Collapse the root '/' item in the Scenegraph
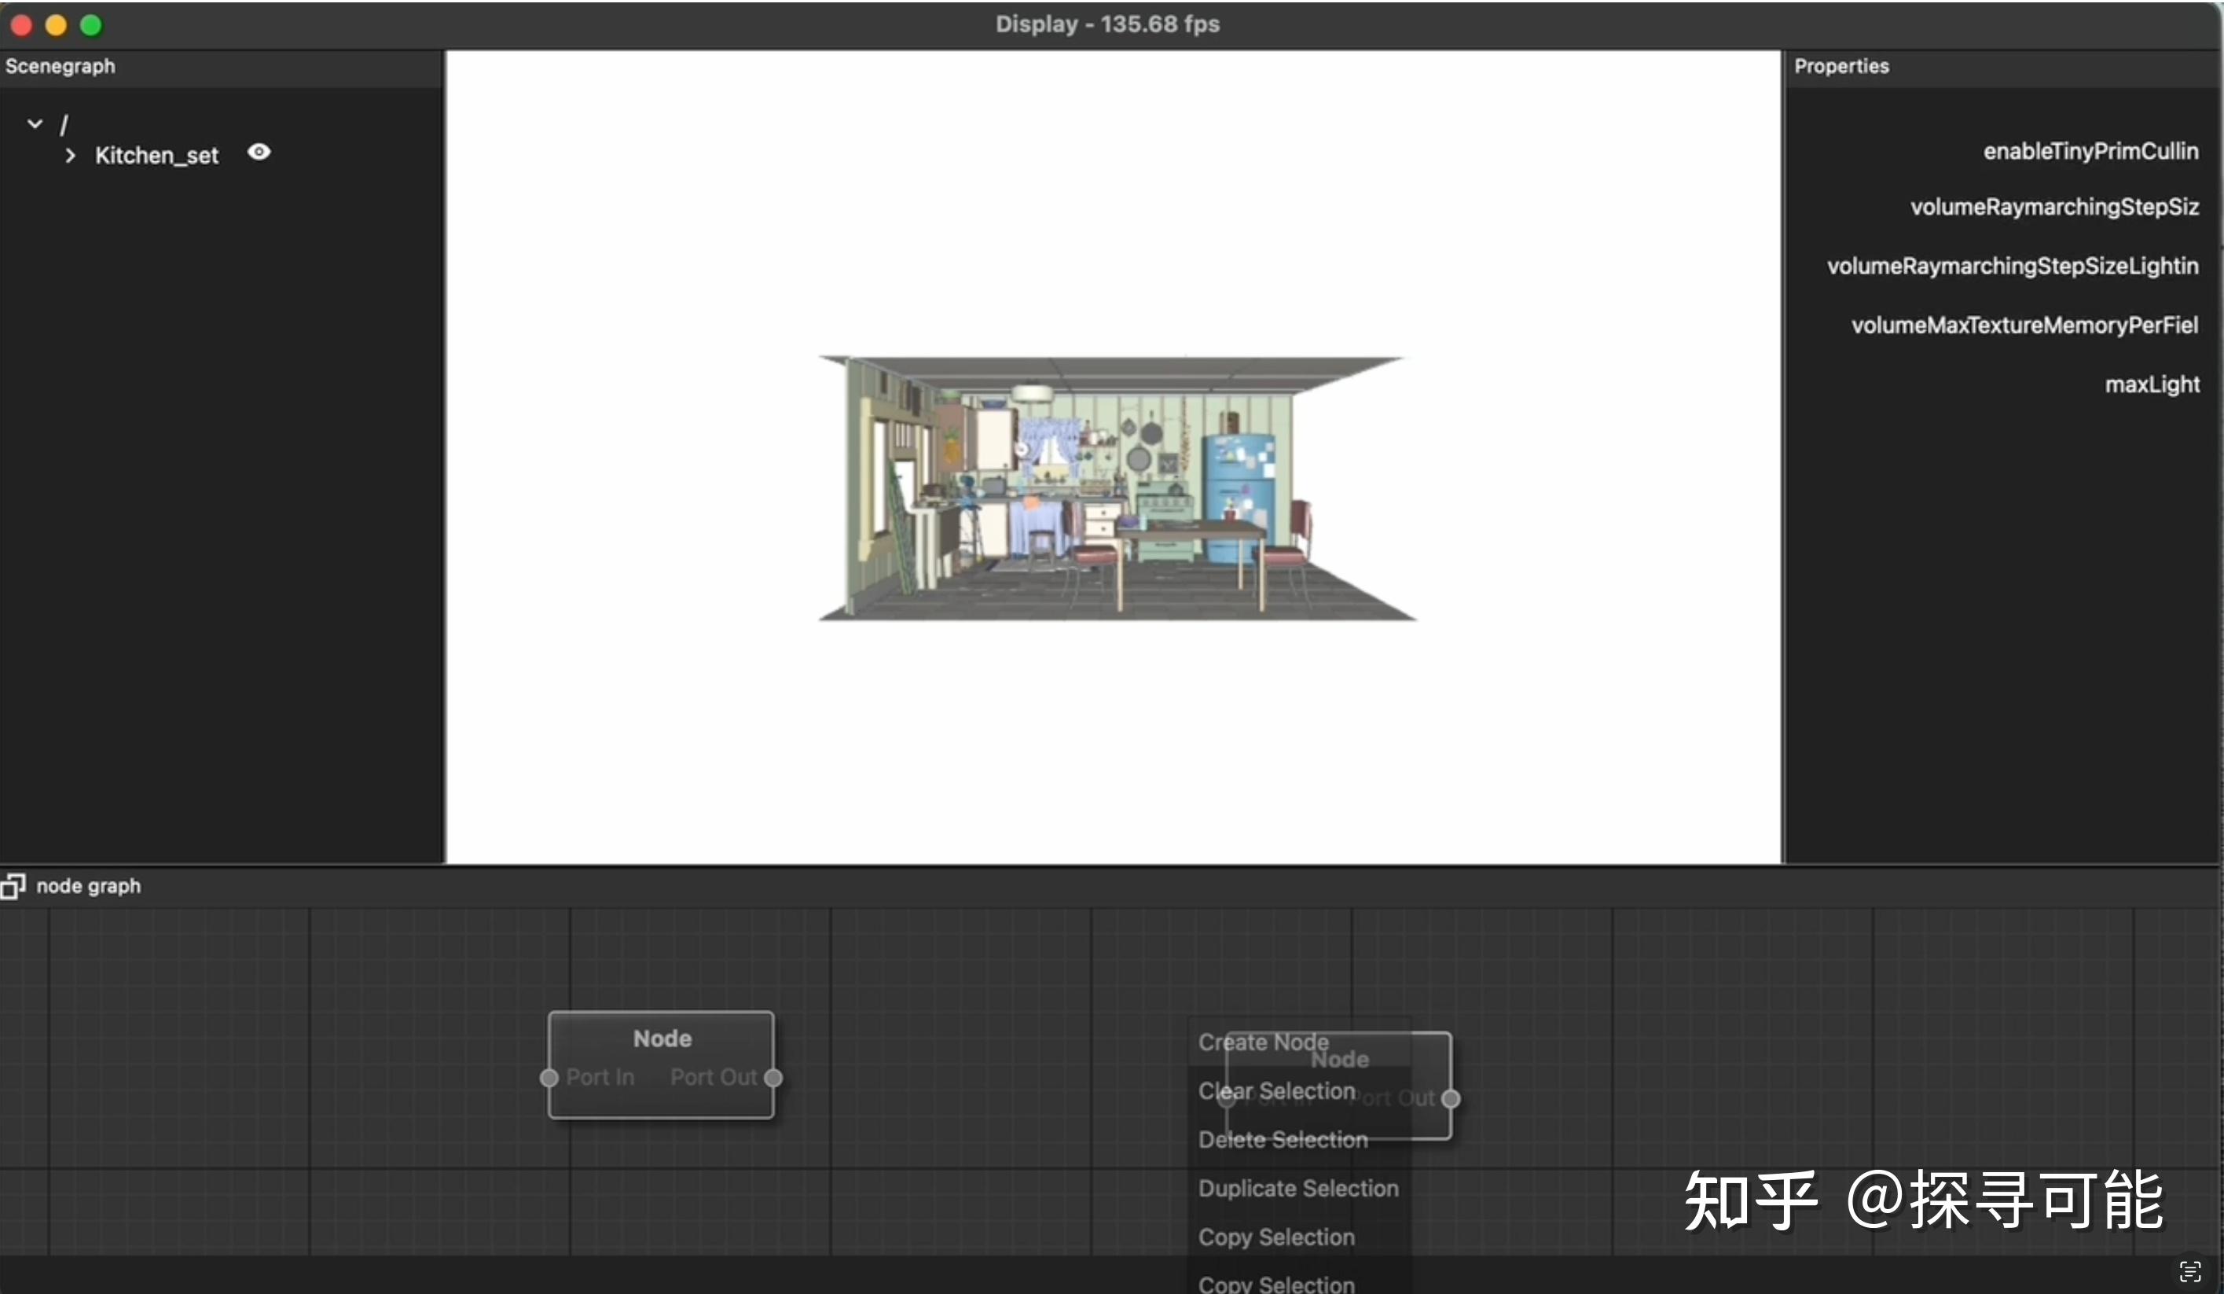The height and width of the screenshot is (1294, 2224). pyautogui.click(x=34, y=123)
